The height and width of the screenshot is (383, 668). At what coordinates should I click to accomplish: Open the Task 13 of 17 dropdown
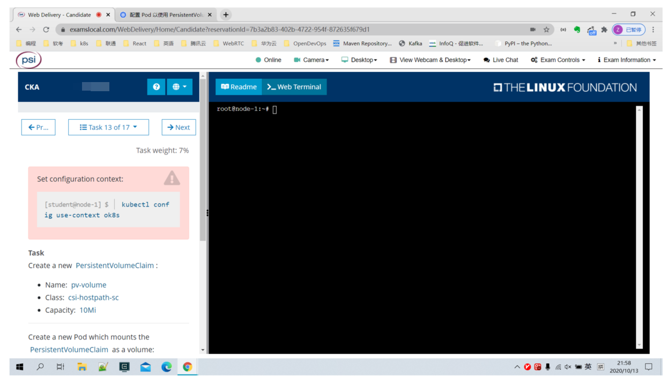pyautogui.click(x=108, y=127)
